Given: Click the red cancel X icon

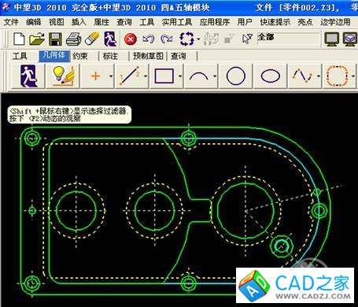Looking at the screenshot, I should click(131, 39).
